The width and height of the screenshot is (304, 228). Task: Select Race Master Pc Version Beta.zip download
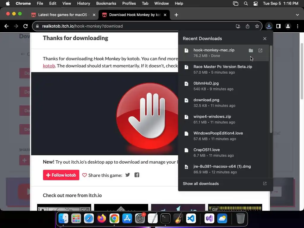[223, 69]
